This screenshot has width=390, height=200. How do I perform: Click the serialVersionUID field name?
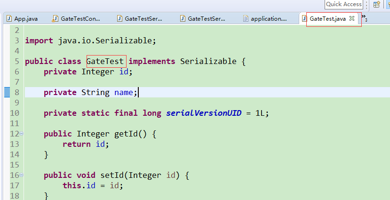[x=204, y=113]
